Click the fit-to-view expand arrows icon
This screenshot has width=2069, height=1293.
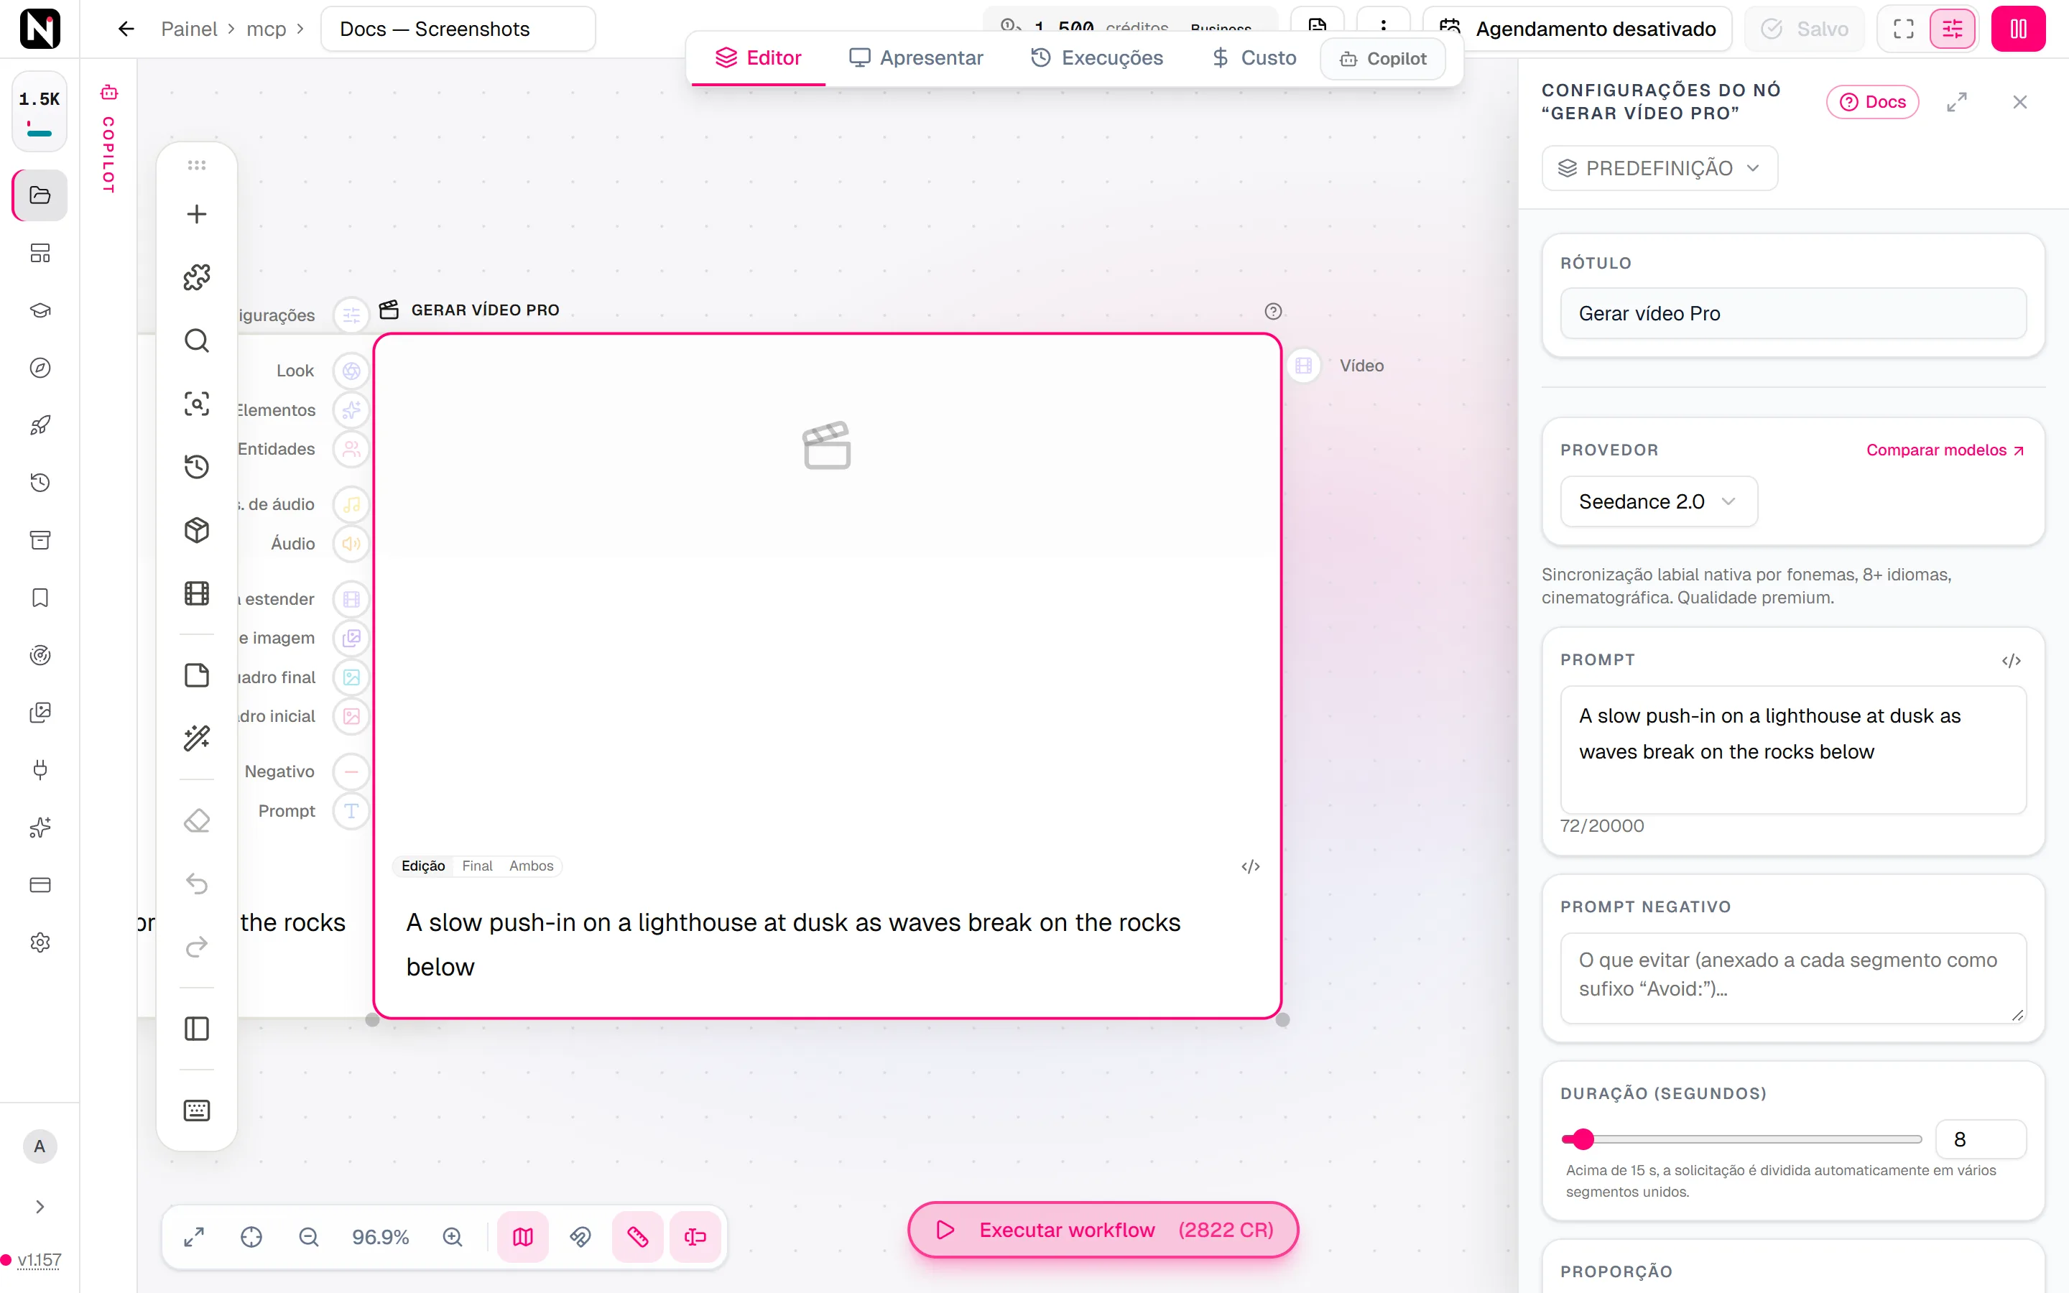point(194,1236)
